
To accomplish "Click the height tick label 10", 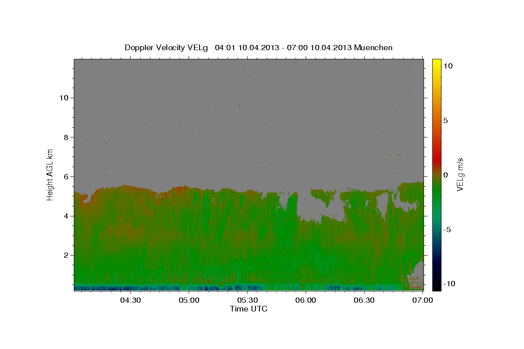I will tap(63, 98).
